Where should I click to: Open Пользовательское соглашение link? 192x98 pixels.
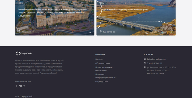[x=104, y=69]
